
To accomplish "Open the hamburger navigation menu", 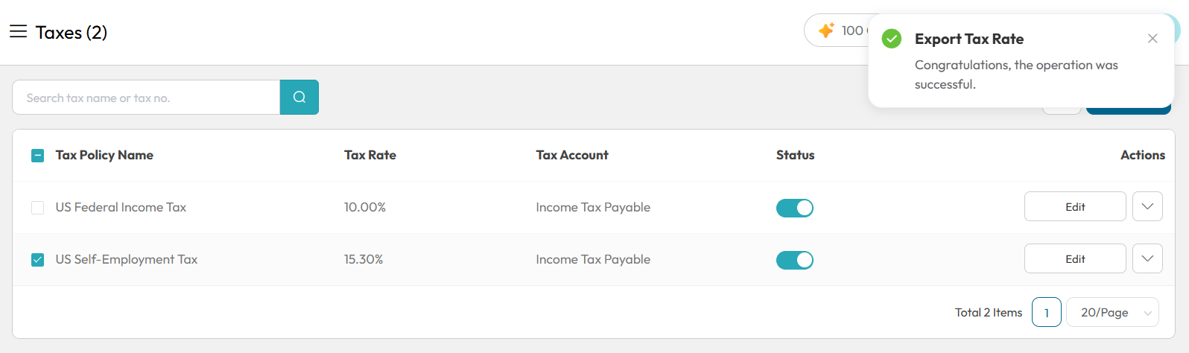I will (18, 31).
